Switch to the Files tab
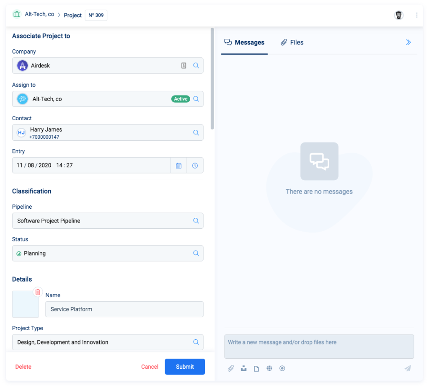 pos(292,42)
